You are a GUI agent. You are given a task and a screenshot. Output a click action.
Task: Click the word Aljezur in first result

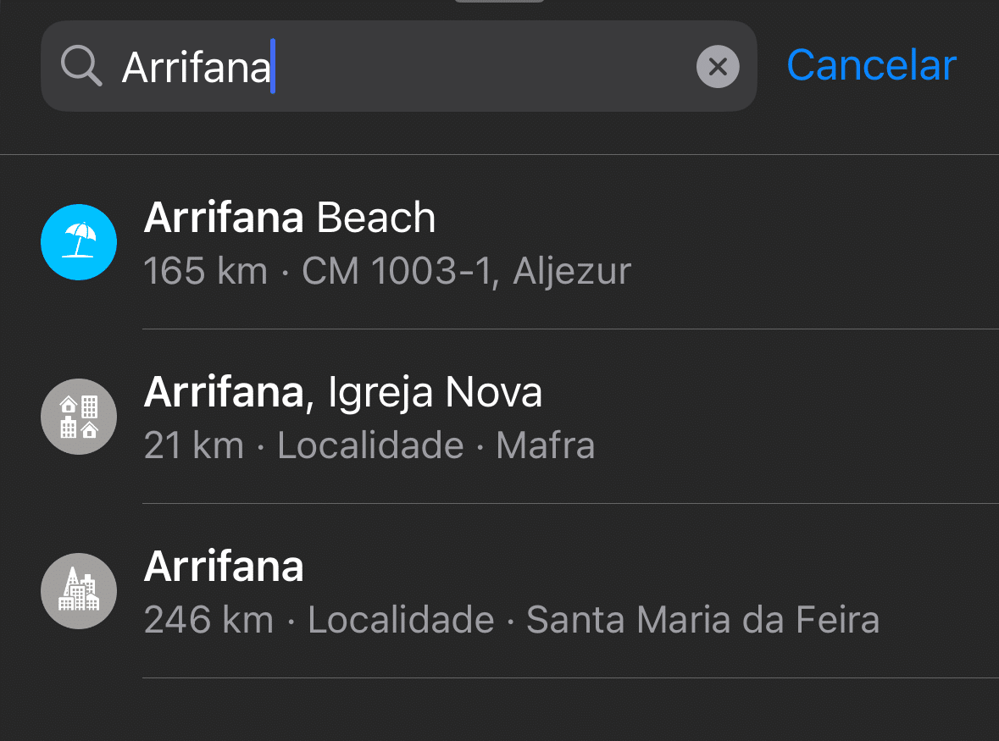click(572, 272)
